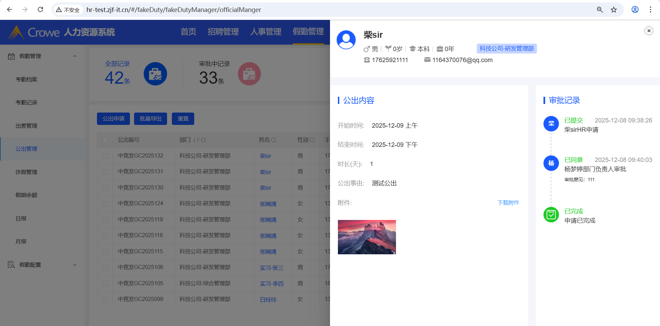Click the browser address bar URL

click(x=174, y=10)
